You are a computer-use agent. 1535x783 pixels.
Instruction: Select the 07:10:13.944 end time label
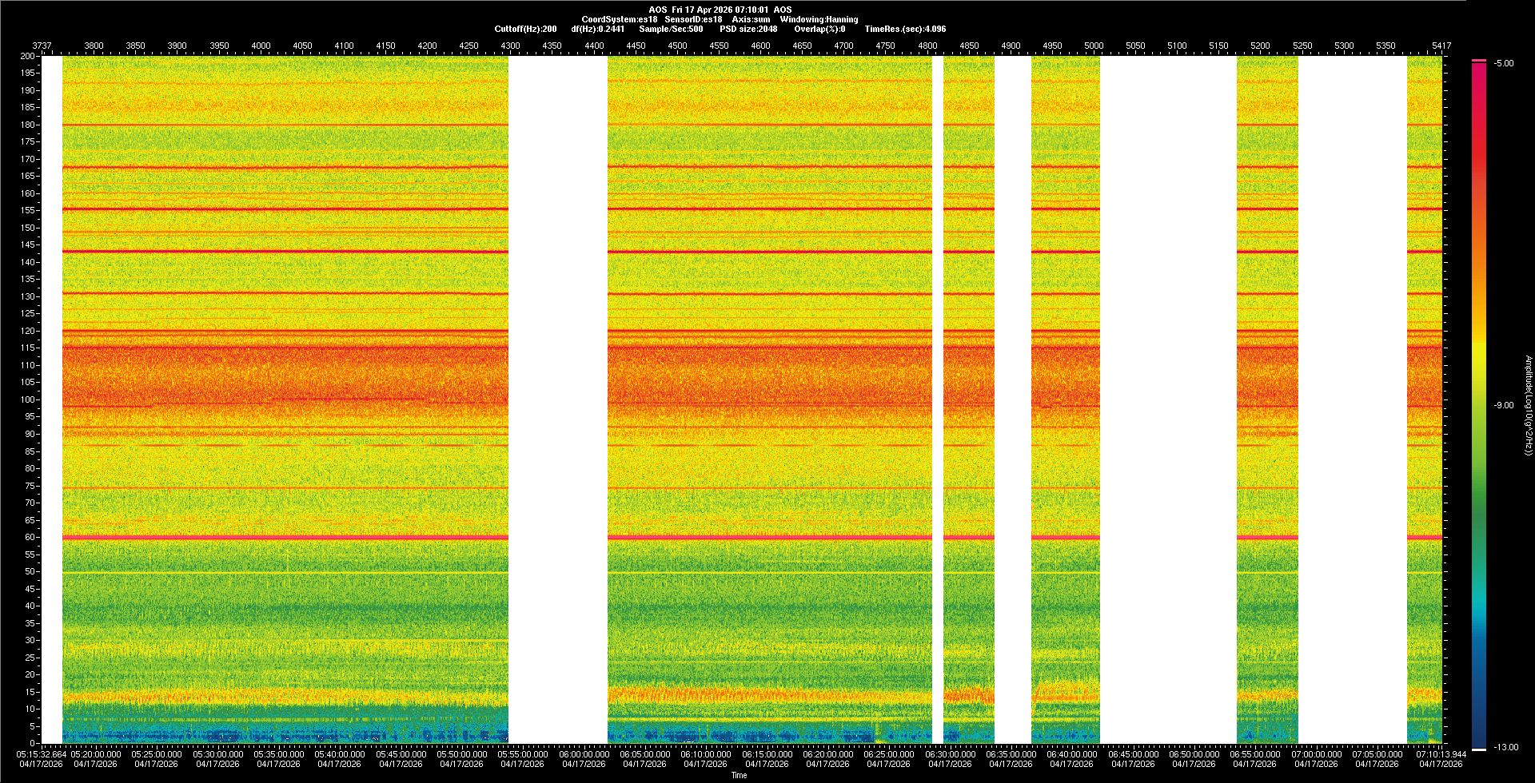[x=1441, y=754]
